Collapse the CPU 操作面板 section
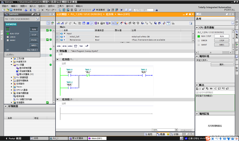This screenshot has height=141, width=239. tap(197, 27)
